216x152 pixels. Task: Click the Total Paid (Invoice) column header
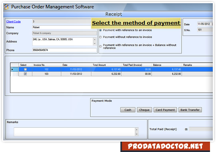(x=136, y=65)
